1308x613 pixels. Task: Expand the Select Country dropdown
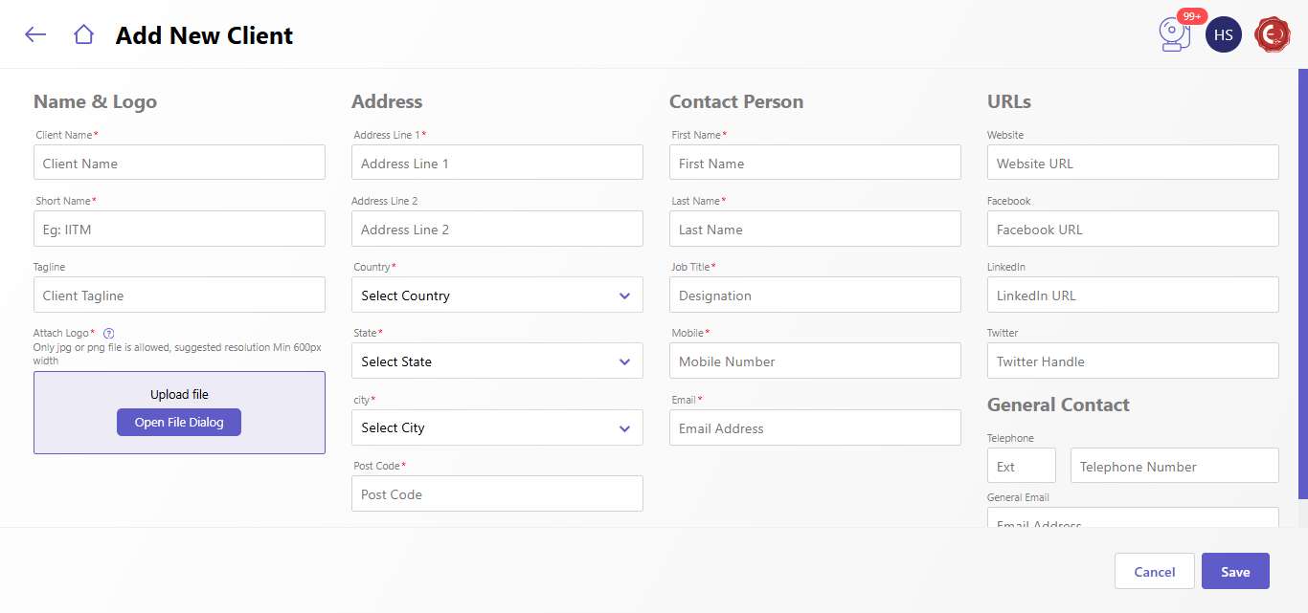click(x=497, y=296)
